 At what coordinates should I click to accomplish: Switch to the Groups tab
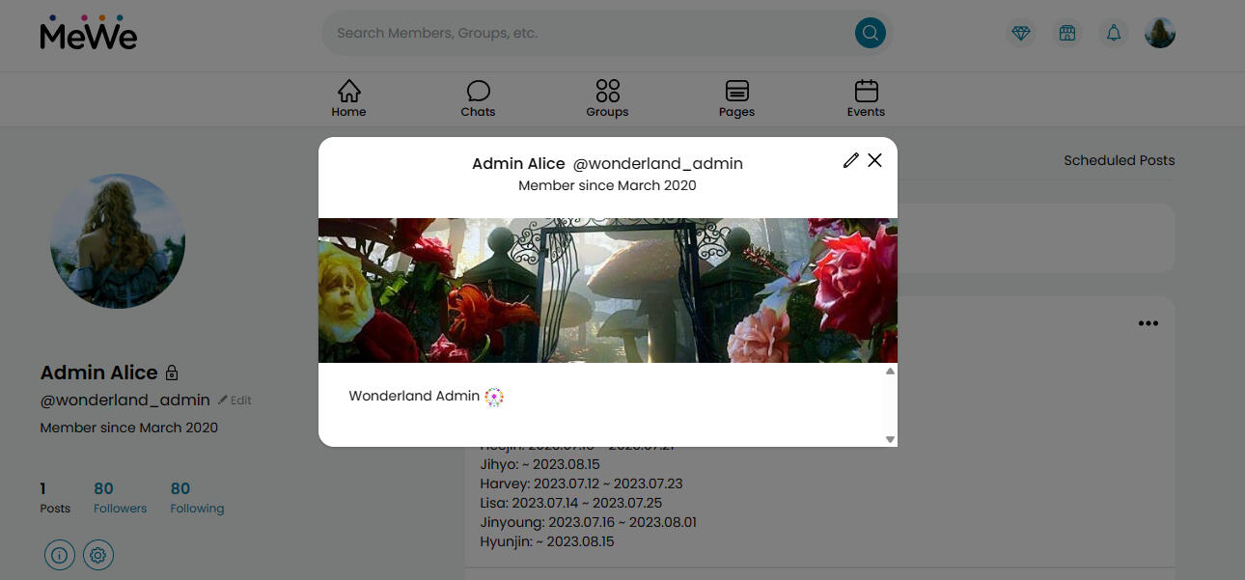click(607, 98)
